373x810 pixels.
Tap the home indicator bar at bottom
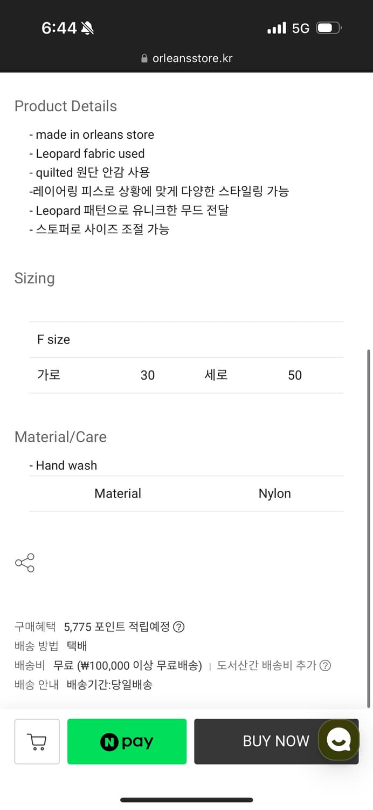coord(186,800)
